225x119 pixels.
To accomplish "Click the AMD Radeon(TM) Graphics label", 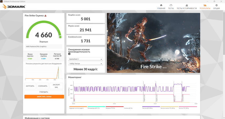I will [36, 47].
